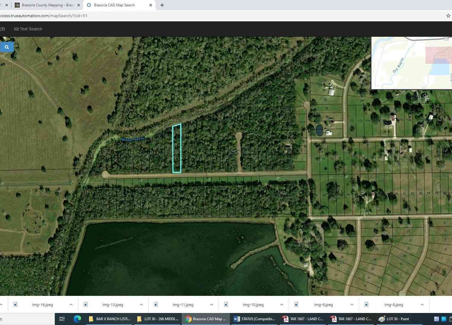Image resolution: width=452 pixels, height=325 pixels.
Task: Open LOT 30 - 266 MIDDL... folder window
Action: [x=158, y=319]
